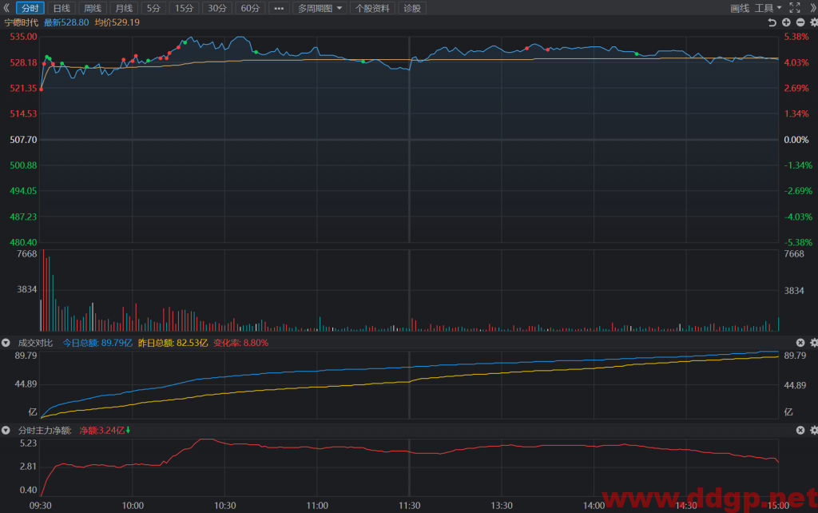Open the 工具 dropdown menu
The image size is (818, 513).
tap(768, 8)
